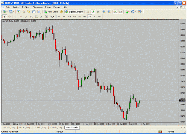187x134 pixels.
Task: Click the chart shift triangle marker at top
Action: pos(143,20)
